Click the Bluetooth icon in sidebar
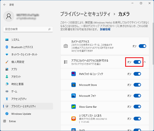Viewport: 154px width, 131px height. coord(7,47)
